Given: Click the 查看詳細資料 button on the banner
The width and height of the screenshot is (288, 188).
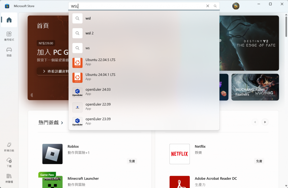Looking at the screenshot, I should (x=53, y=71).
